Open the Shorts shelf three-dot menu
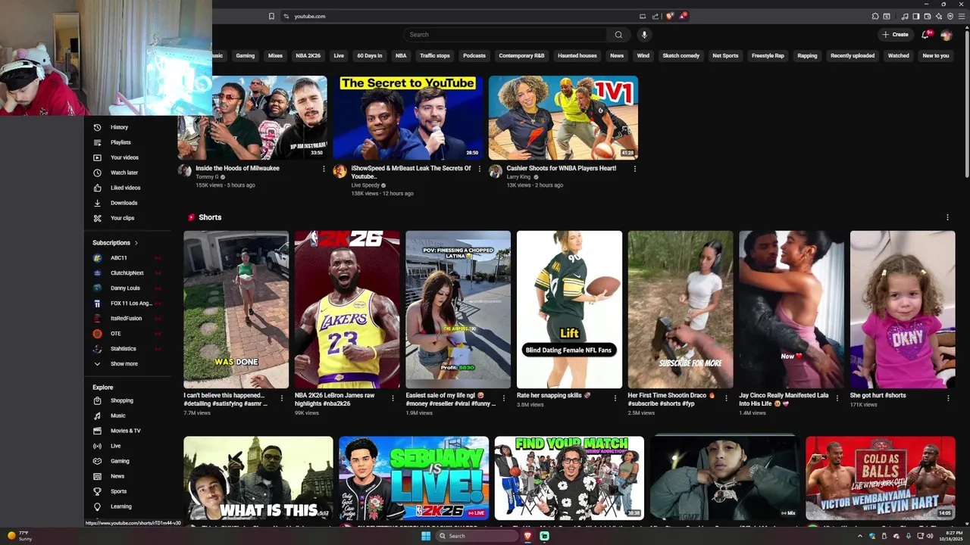Viewport: 970px width, 545px height. [x=947, y=217]
